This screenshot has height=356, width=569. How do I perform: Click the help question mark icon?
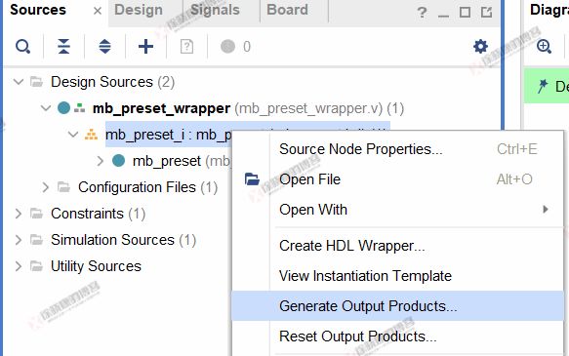tap(422, 13)
